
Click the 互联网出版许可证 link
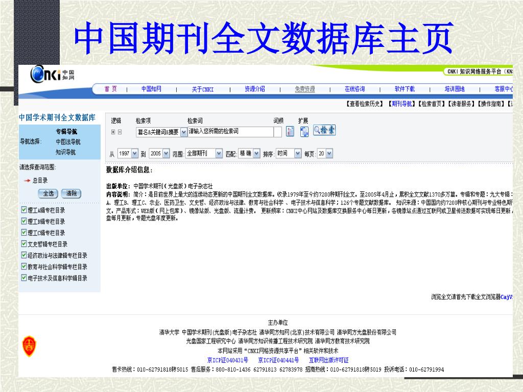coord(328,360)
